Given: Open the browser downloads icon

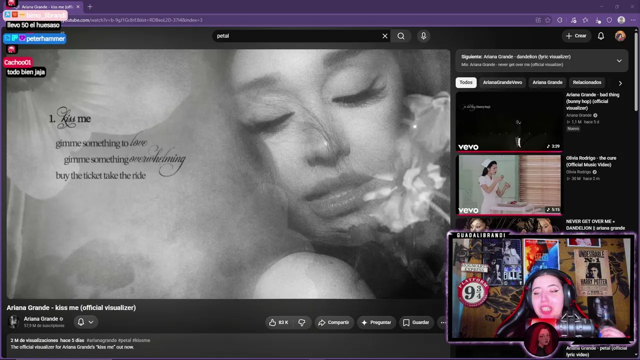Looking at the screenshot, I should click(598, 20).
